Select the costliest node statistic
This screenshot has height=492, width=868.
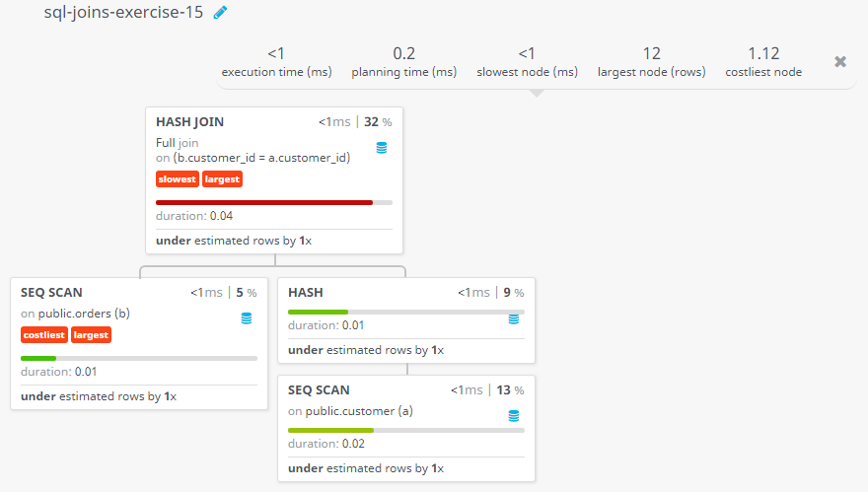[x=763, y=62]
